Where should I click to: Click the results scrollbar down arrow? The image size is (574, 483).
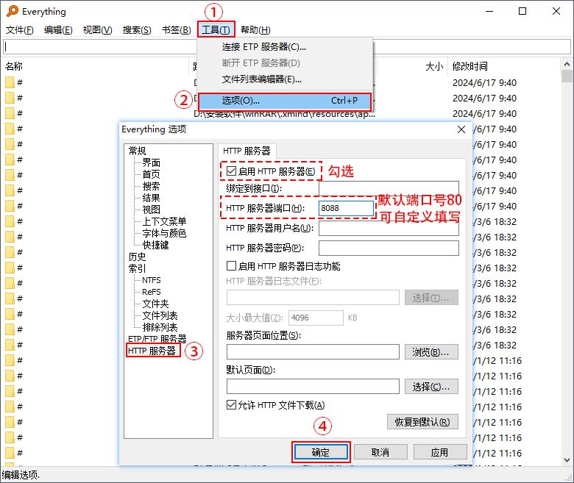[567, 460]
